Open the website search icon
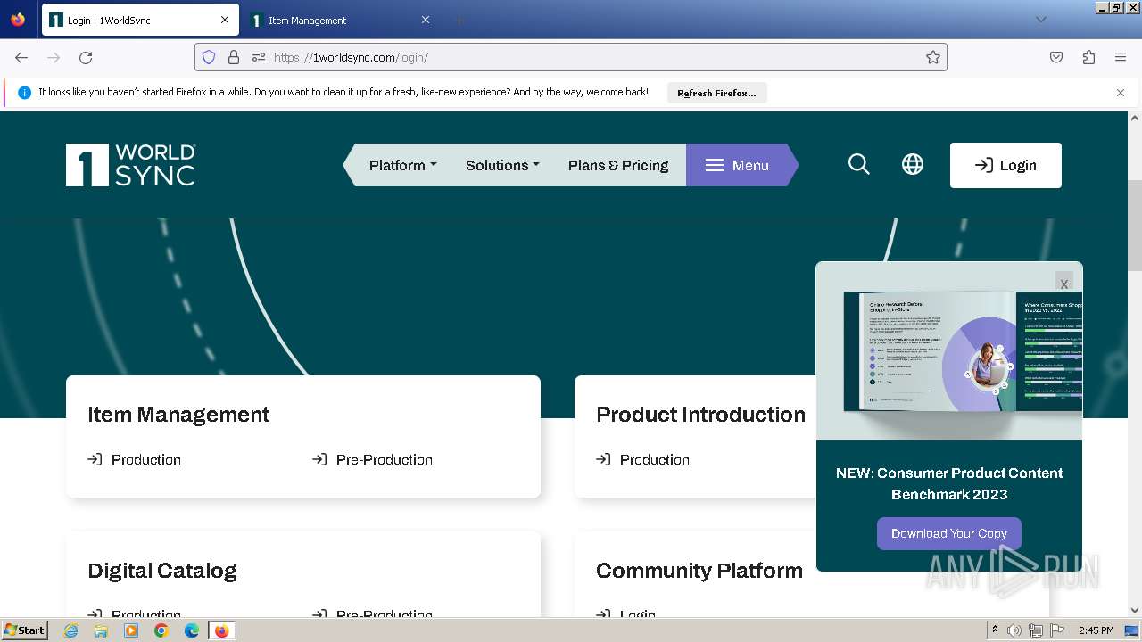 coord(858,164)
